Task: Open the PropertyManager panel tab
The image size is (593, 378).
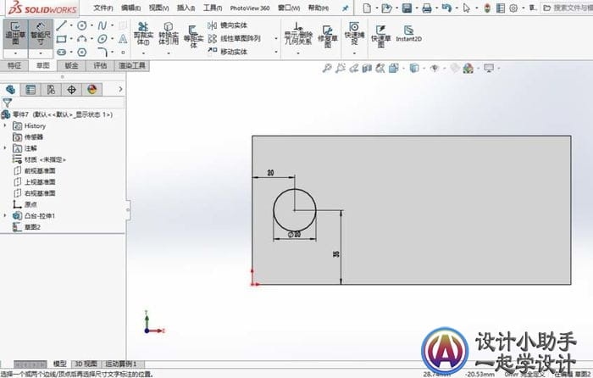Action: (x=30, y=89)
